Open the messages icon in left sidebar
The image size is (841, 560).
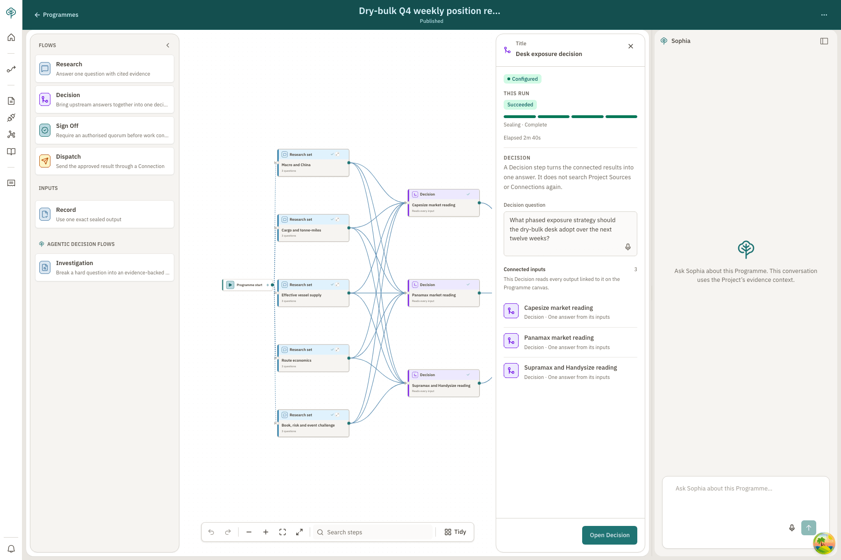click(11, 183)
